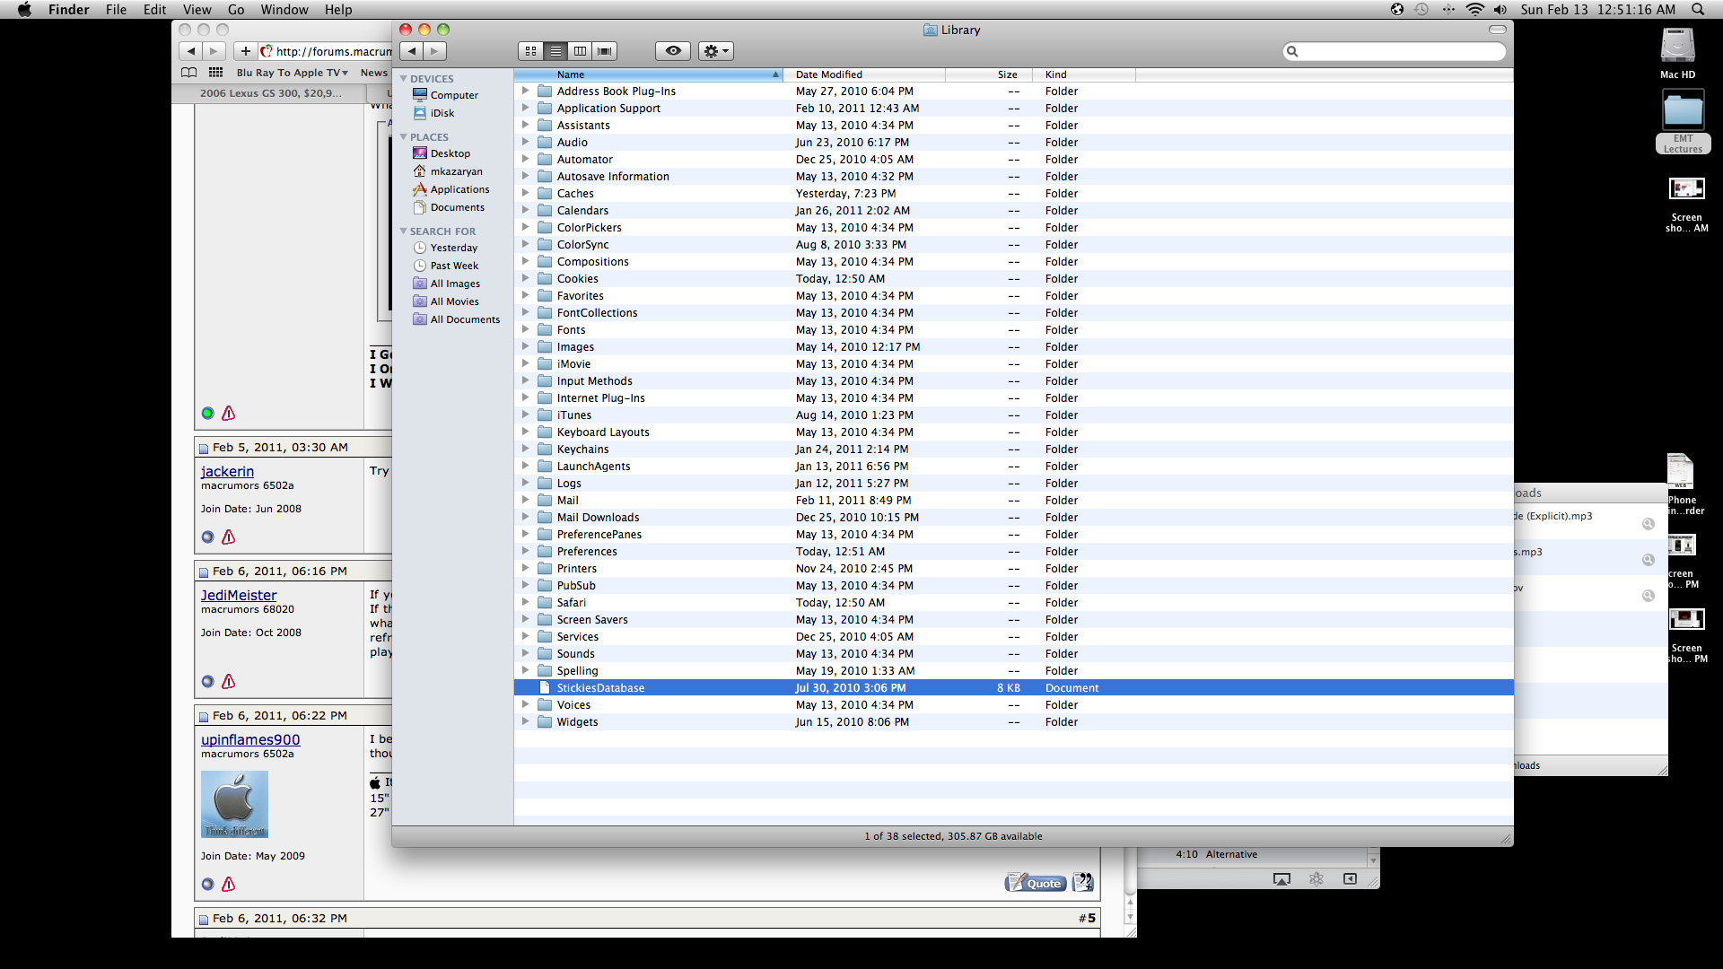The height and width of the screenshot is (969, 1723).
Task: Sort list by Name column
Action: 648,74
